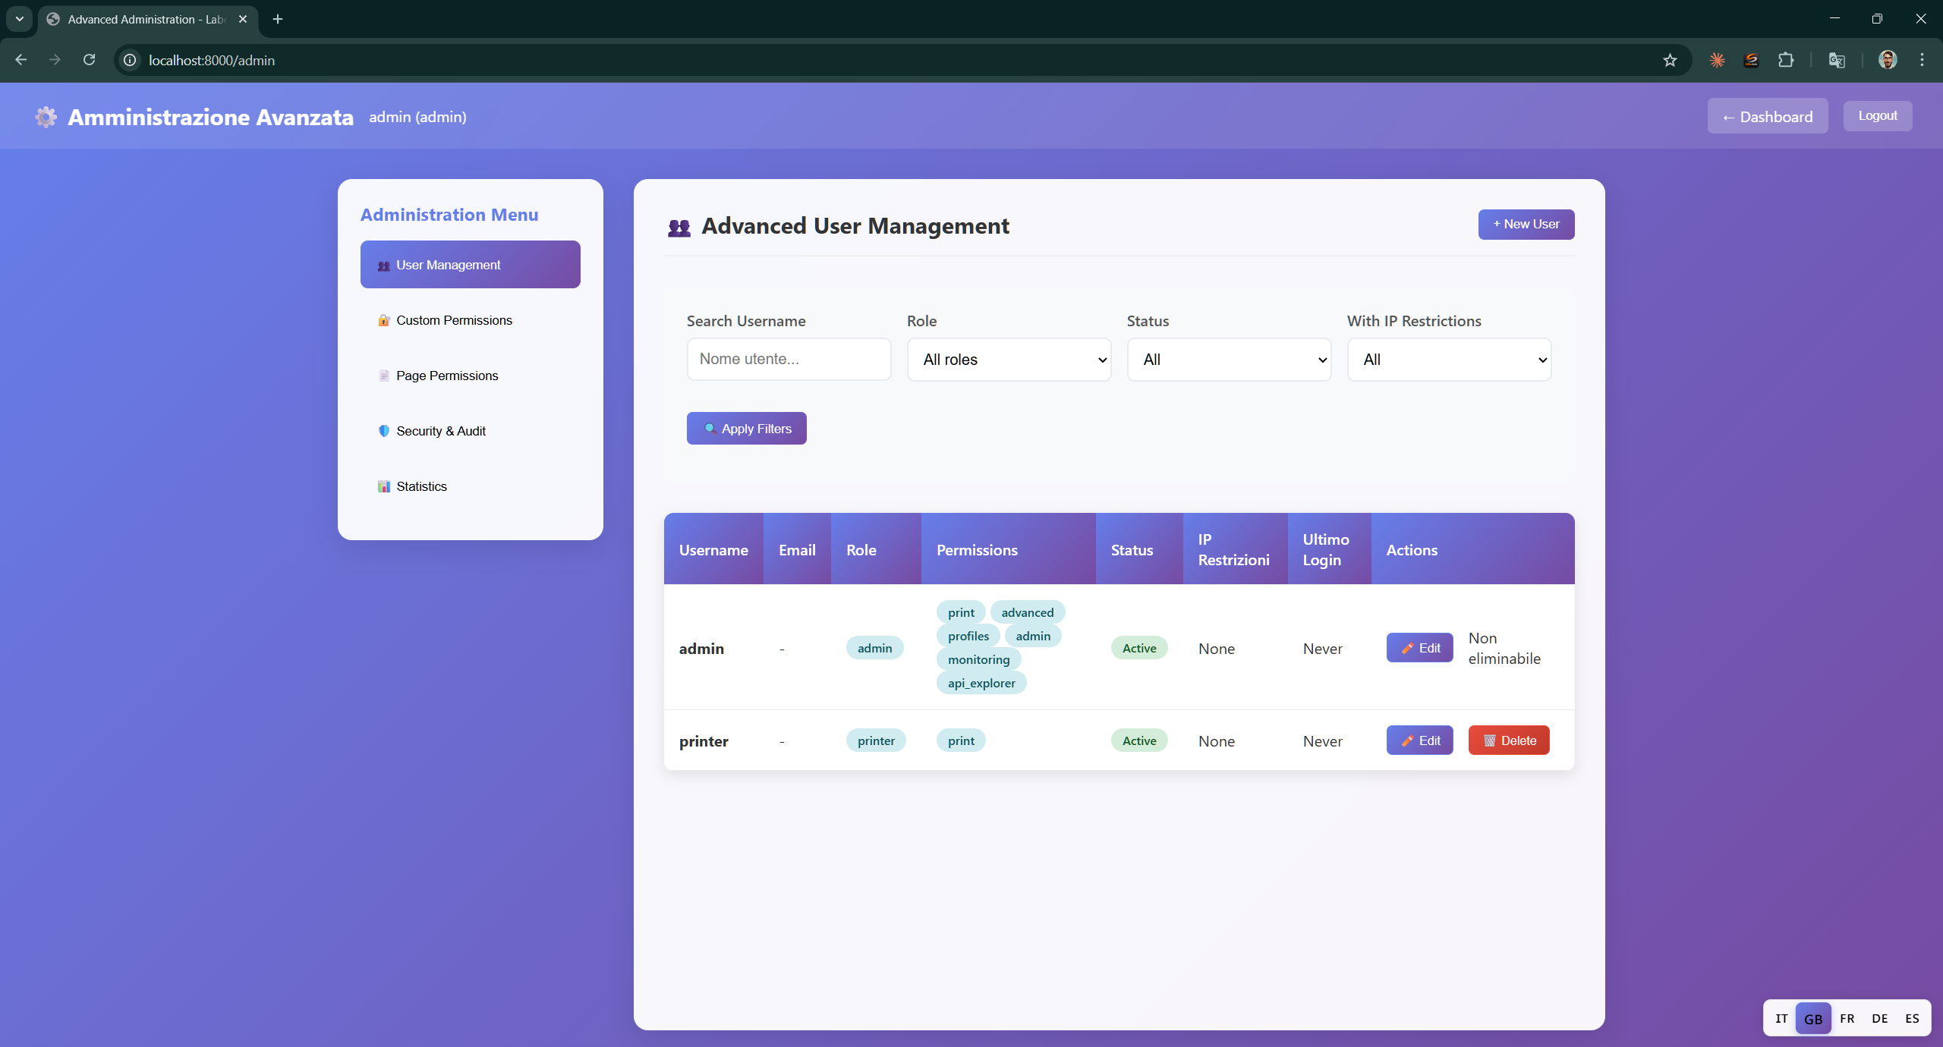The width and height of the screenshot is (1943, 1047).
Task: Open Custom Permissions in the admin menu
Action: (x=470, y=320)
